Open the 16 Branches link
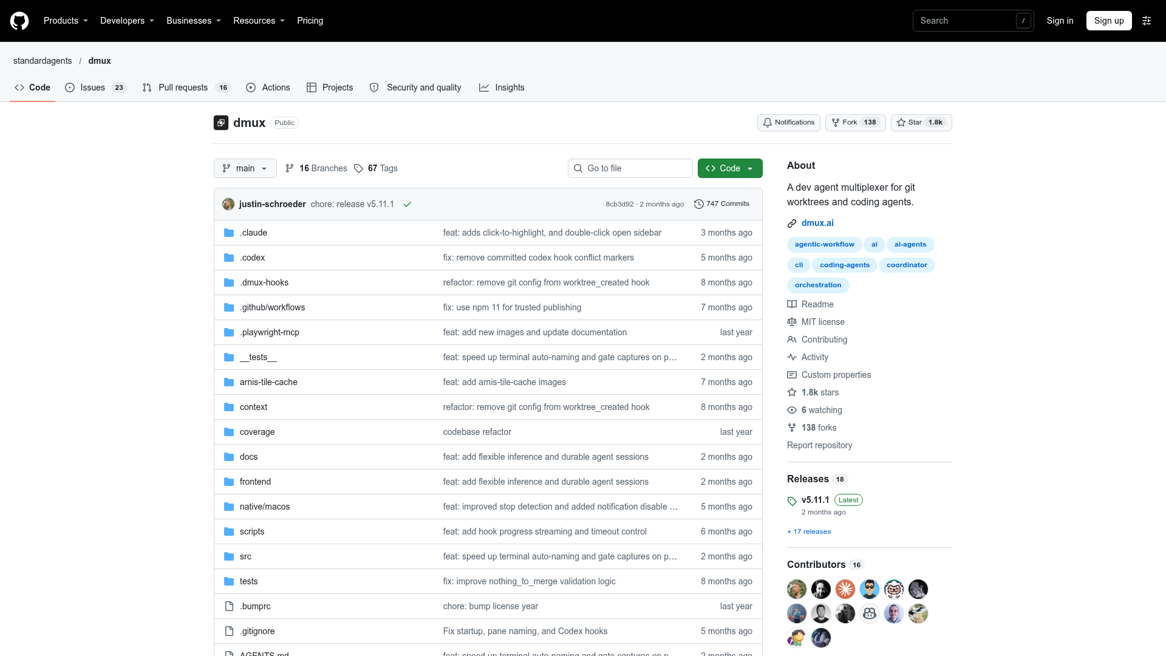 (x=316, y=168)
